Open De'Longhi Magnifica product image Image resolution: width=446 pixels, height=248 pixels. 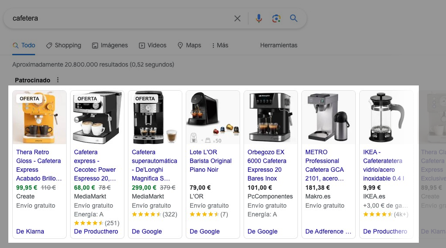click(155, 117)
